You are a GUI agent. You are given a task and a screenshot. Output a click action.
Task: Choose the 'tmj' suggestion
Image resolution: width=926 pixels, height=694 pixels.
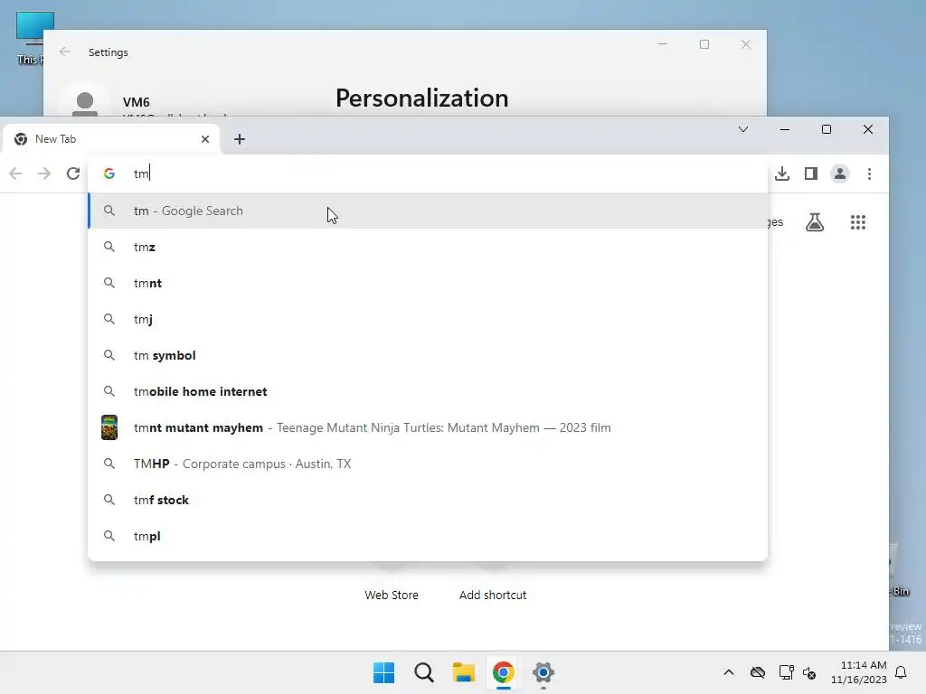click(x=428, y=319)
